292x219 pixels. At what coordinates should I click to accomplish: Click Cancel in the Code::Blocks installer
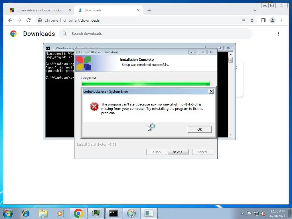click(x=202, y=152)
